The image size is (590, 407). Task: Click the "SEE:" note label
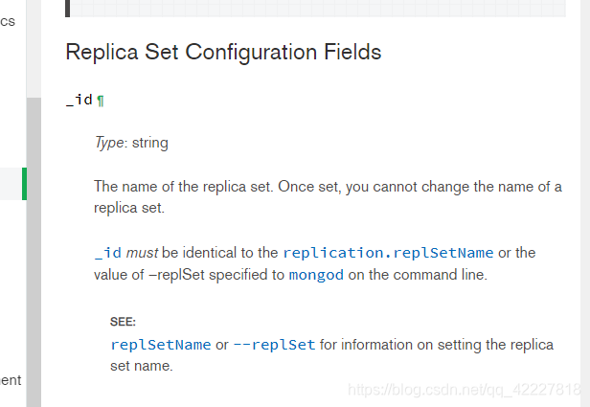[123, 322]
